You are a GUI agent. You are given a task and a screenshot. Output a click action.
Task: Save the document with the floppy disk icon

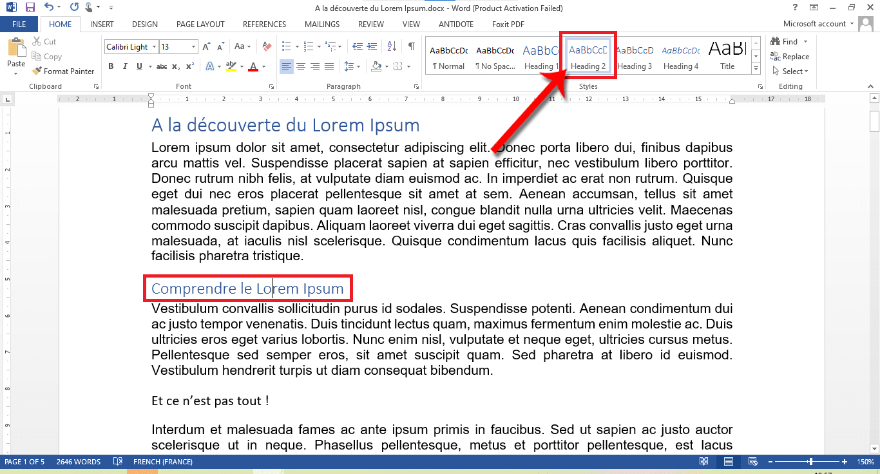coord(30,8)
